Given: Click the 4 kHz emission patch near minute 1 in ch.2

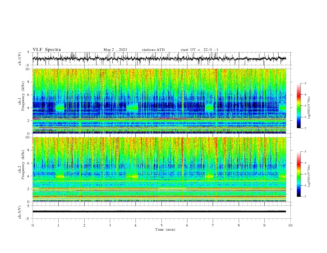Looking at the screenshot, I should pos(60,177).
